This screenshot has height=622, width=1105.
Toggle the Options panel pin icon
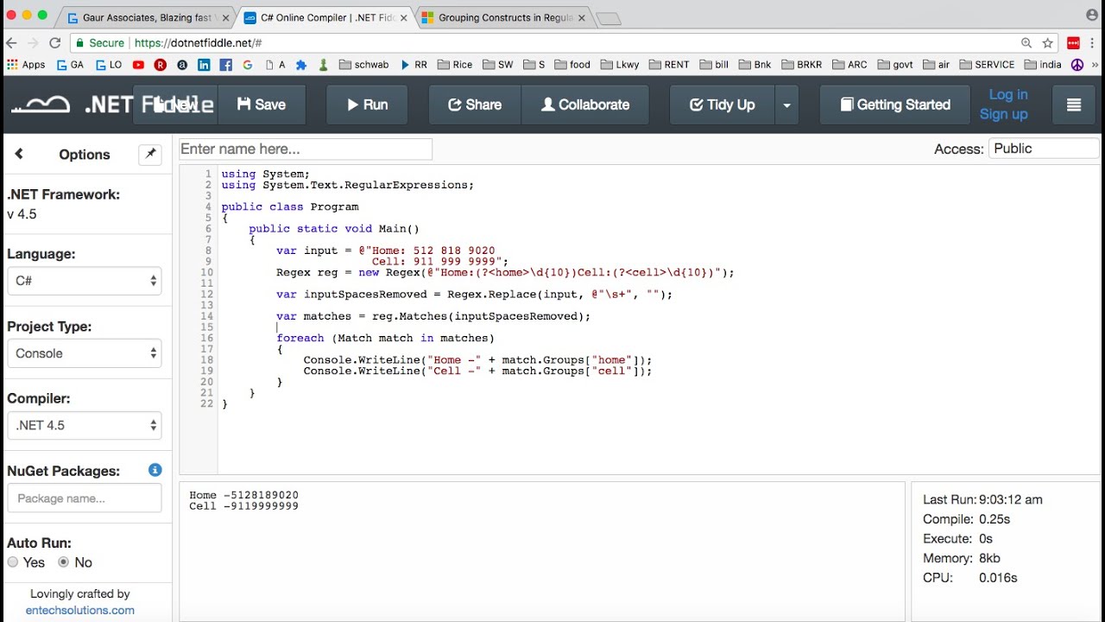point(150,154)
